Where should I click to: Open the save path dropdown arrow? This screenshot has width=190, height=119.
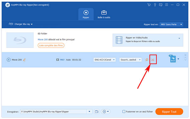[89, 112]
